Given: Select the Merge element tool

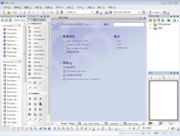Looking at the screenshot, I should pos(37,62).
